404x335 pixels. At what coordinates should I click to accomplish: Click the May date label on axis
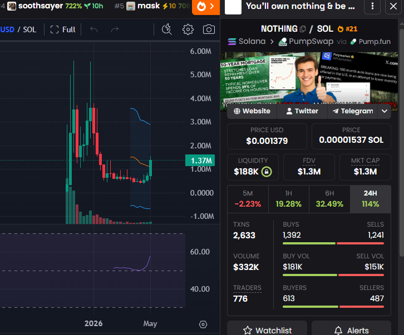coord(150,323)
